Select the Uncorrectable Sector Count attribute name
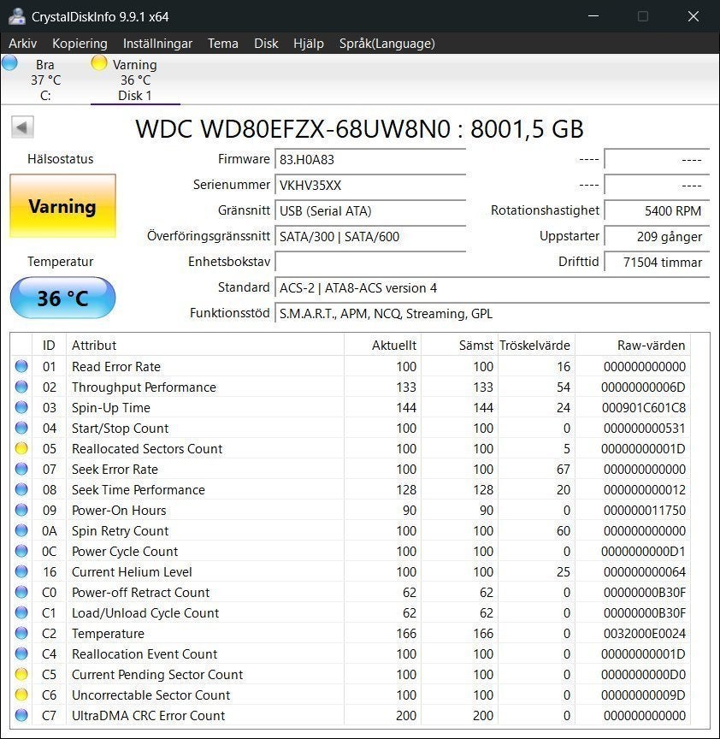 [150, 695]
